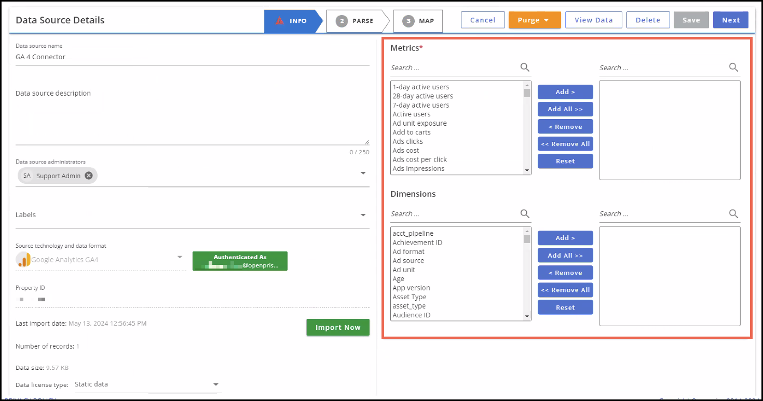Click << Remove All button under Metrics
This screenshot has width=763, height=401.
(565, 144)
